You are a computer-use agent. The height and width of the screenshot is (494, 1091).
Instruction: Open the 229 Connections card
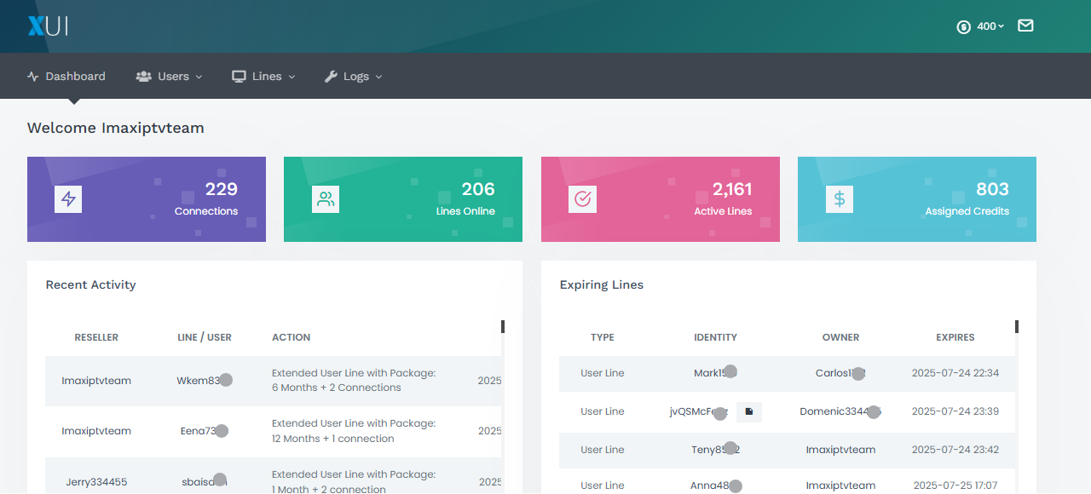147,199
